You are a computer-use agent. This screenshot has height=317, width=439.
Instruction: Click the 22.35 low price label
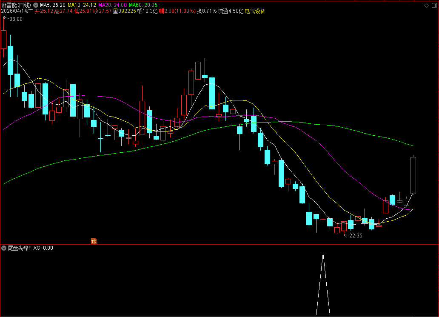tap(356, 235)
